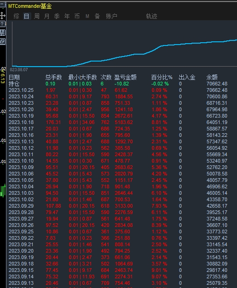Click the 出入金 column header
The height and width of the screenshot is (288, 237).
click(x=187, y=77)
